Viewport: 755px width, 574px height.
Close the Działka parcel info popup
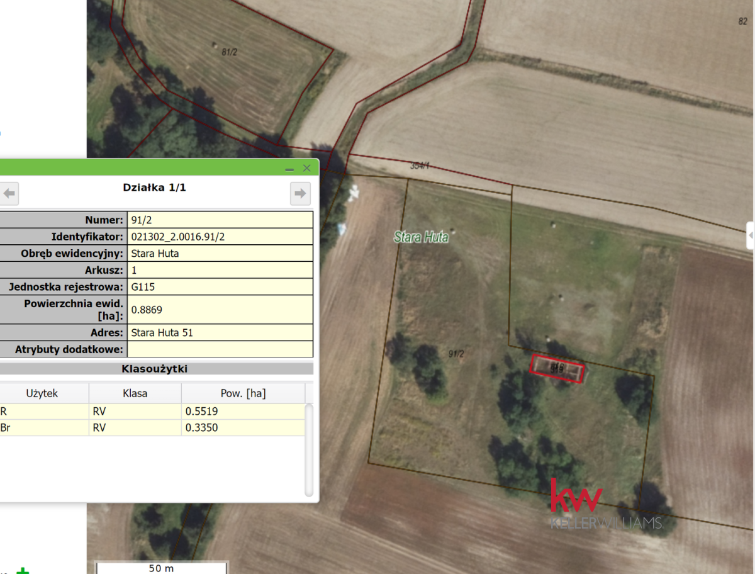pos(306,168)
